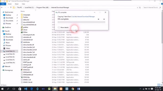This screenshot has width=163, height=91.
Task: Switch to large icons view button
Action: (x=161, y=85)
